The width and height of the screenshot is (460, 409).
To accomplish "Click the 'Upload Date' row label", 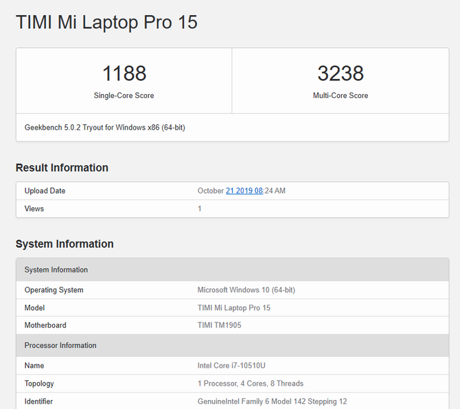I will 45,191.
